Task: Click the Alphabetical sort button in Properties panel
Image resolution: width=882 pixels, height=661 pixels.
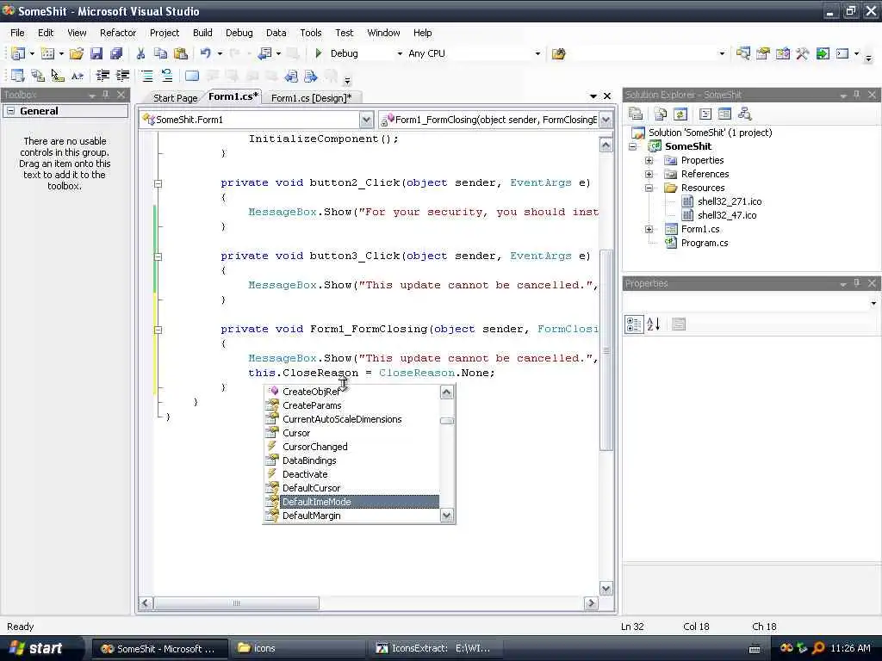Action: 653,324
